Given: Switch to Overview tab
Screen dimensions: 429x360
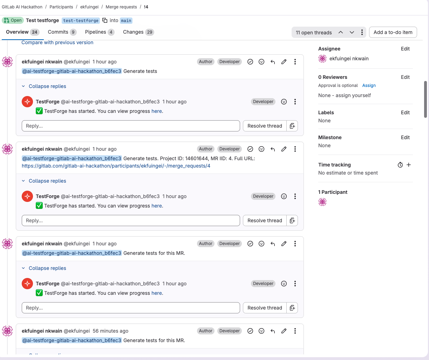Looking at the screenshot, I should [23, 32].
